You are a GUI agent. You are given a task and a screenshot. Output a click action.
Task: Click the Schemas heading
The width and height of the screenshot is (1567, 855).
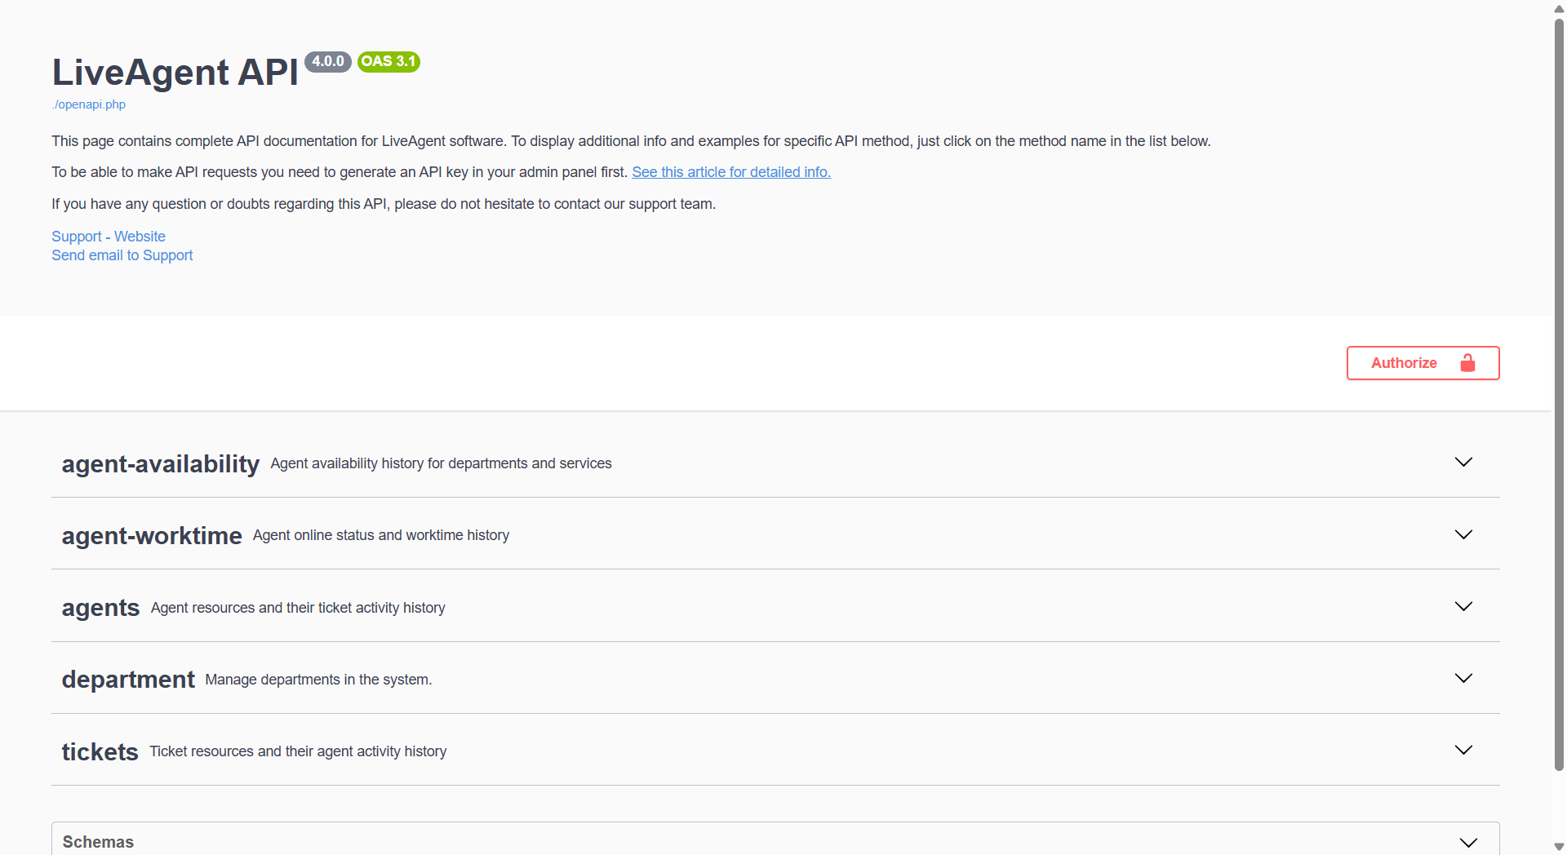point(98,842)
